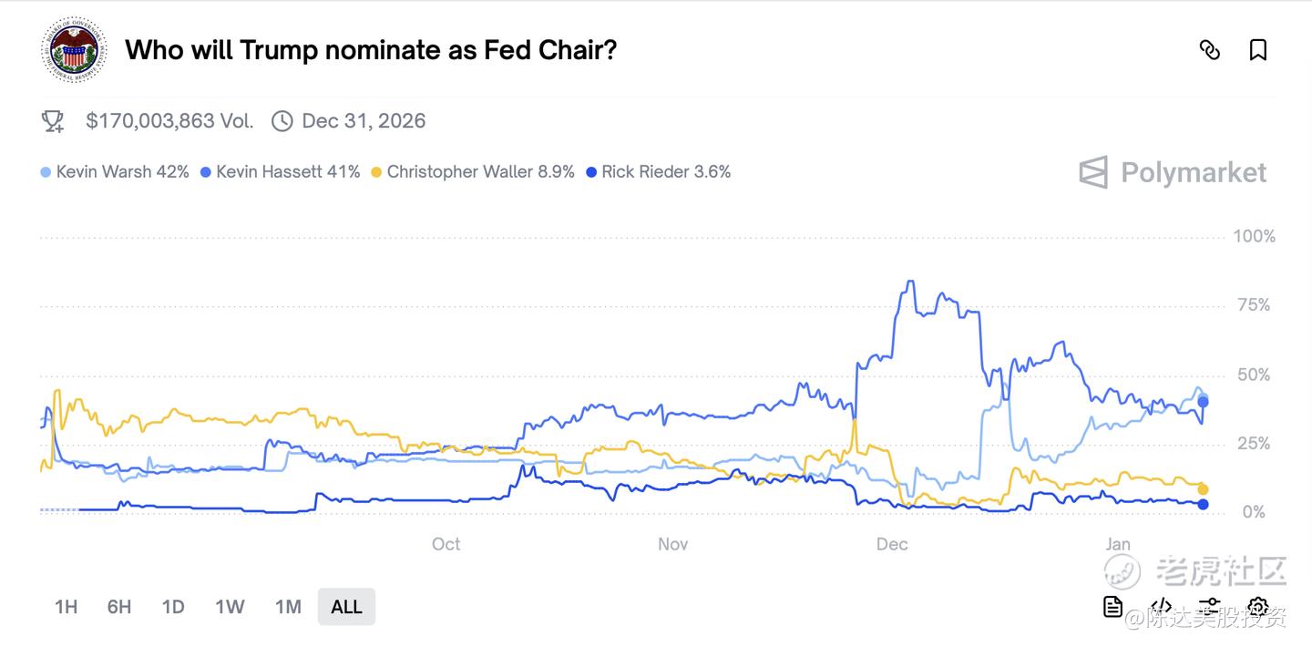Open the document icon below the chart
1312x647 pixels.
[x=1112, y=606]
